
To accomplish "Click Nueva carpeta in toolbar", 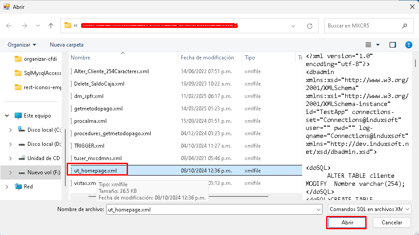I will tap(67, 45).
